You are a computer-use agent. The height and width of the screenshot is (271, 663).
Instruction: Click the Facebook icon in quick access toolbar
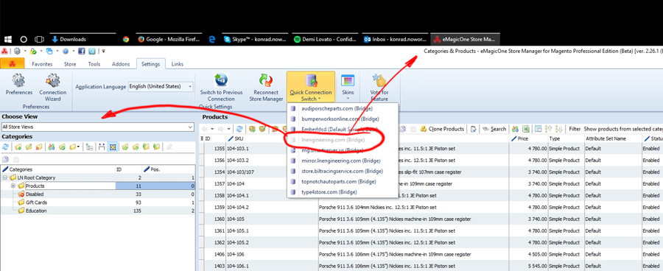82,51
